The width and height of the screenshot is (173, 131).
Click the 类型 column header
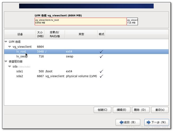[81, 34]
